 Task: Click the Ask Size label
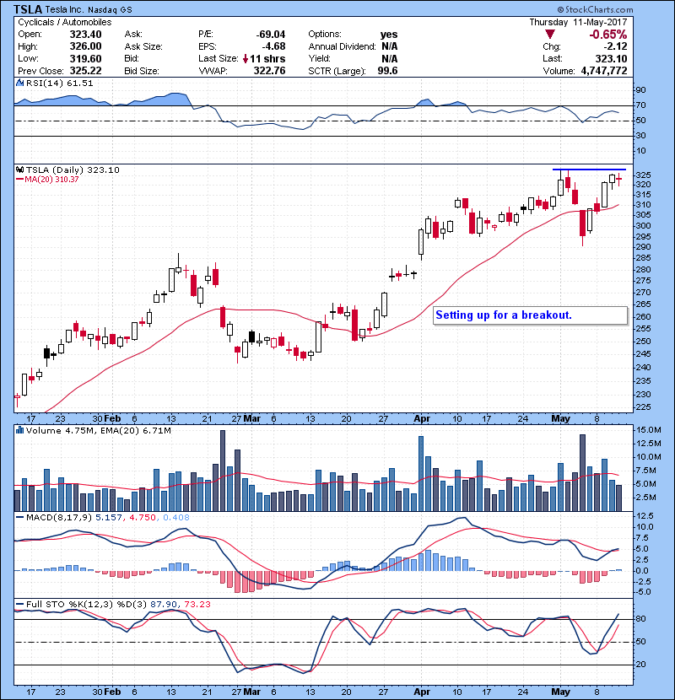[143, 46]
